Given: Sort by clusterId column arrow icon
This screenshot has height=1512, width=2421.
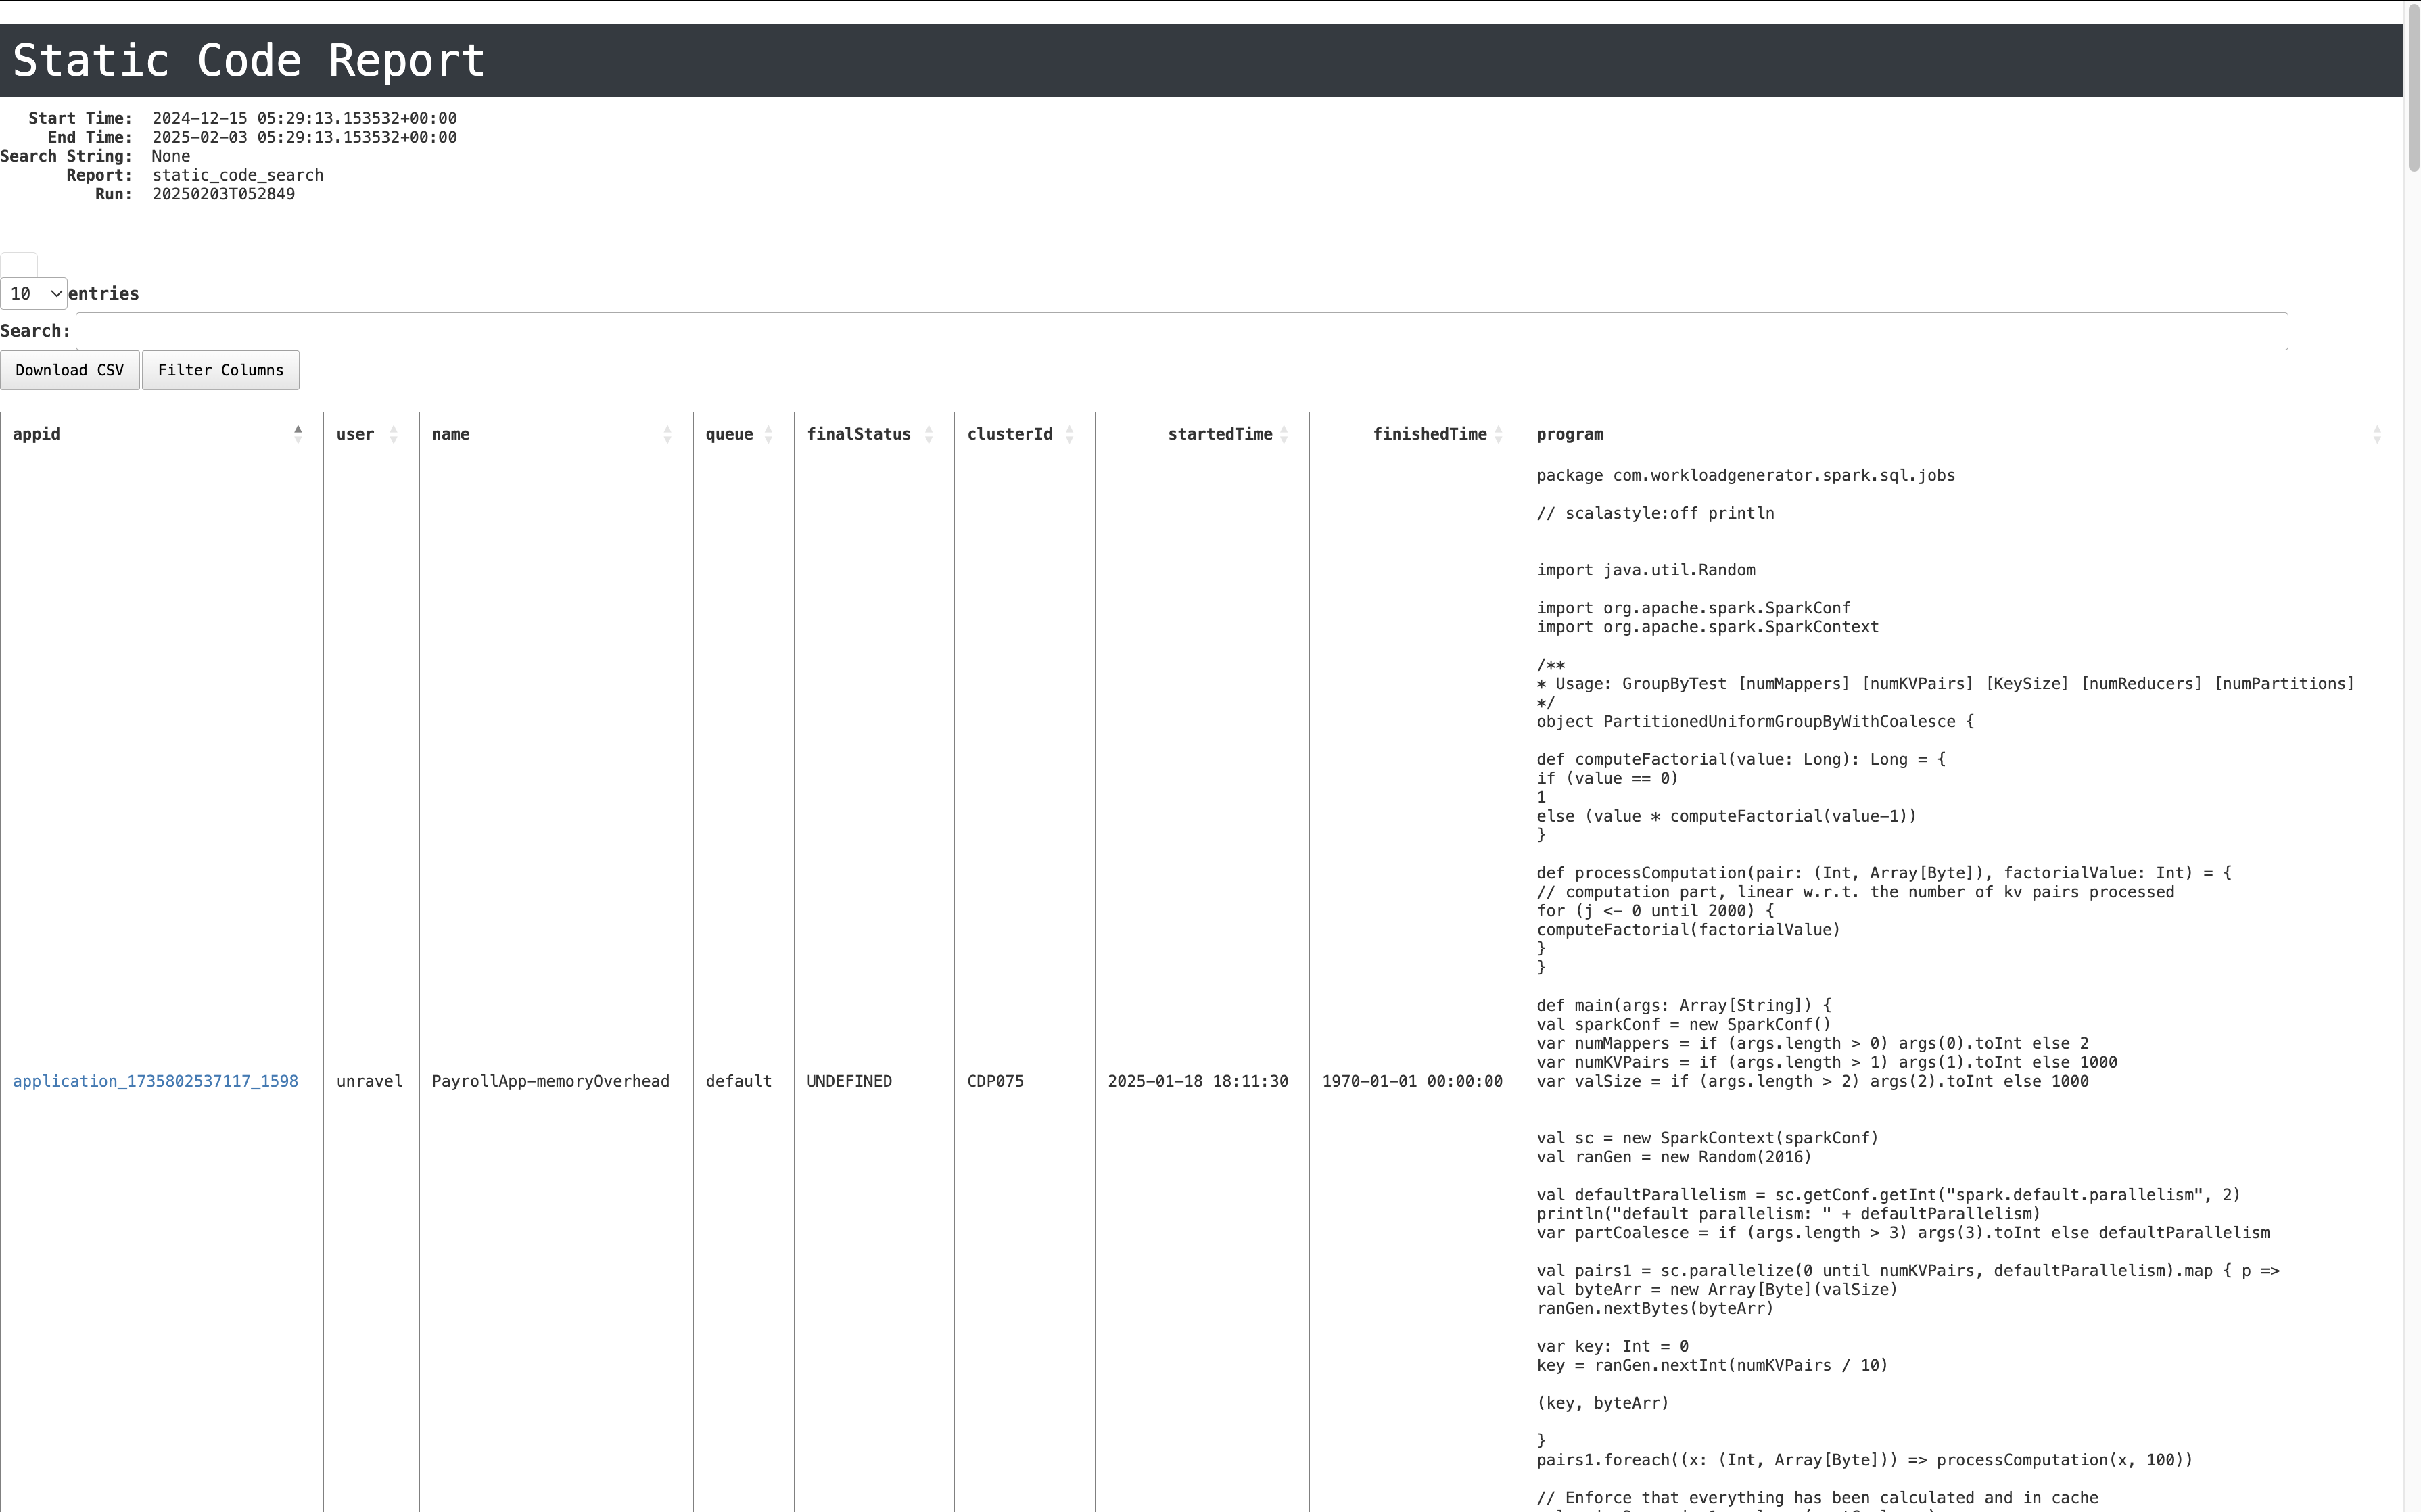Looking at the screenshot, I should (x=1070, y=434).
